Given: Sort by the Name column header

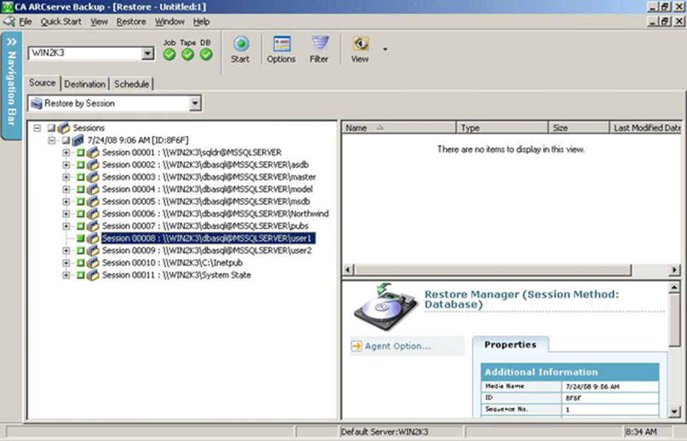Looking at the screenshot, I should pyautogui.click(x=399, y=128).
